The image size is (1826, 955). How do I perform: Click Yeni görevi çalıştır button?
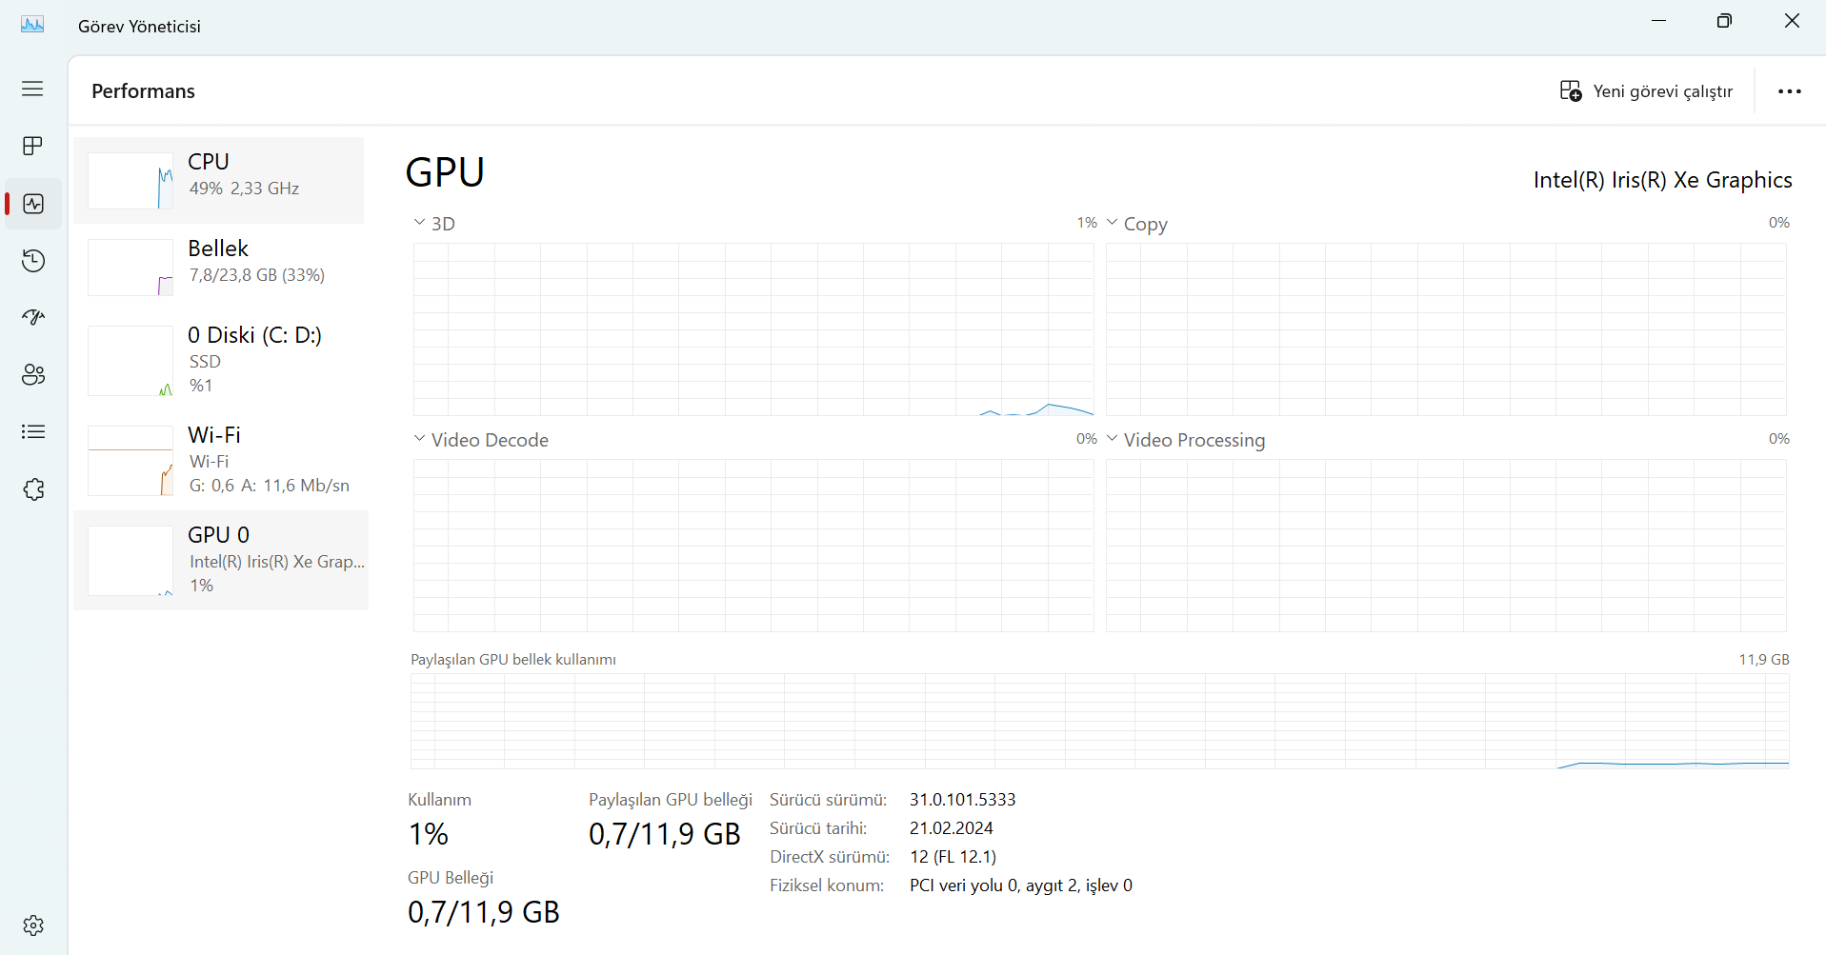(x=1646, y=91)
